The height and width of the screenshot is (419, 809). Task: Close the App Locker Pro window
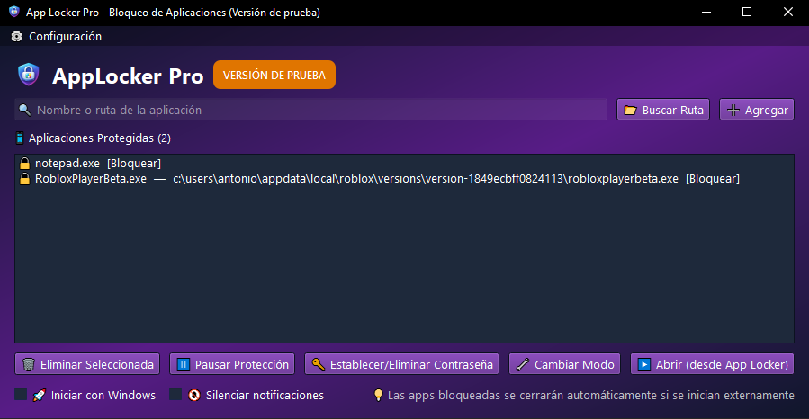(787, 12)
